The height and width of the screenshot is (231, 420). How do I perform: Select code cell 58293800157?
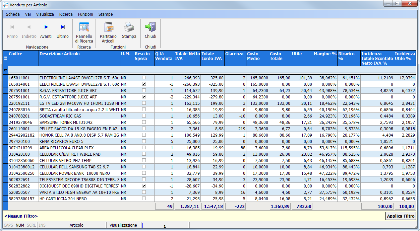click(23, 199)
